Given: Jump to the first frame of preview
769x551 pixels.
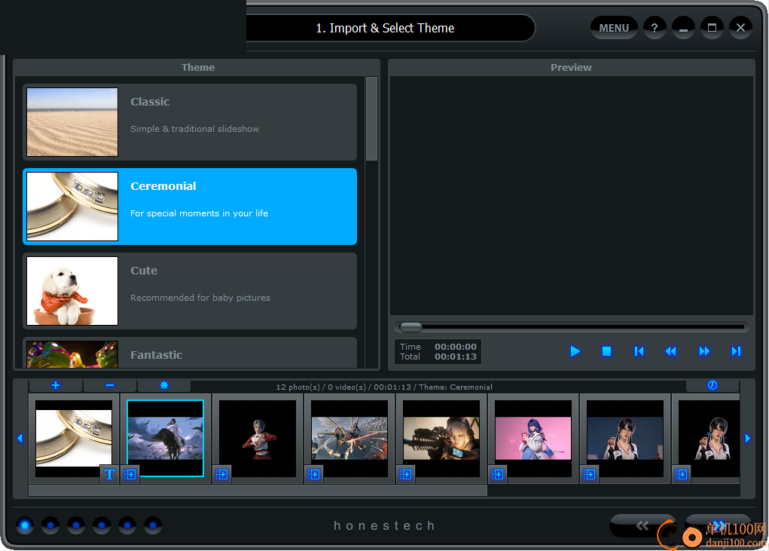Looking at the screenshot, I should 639,351.
